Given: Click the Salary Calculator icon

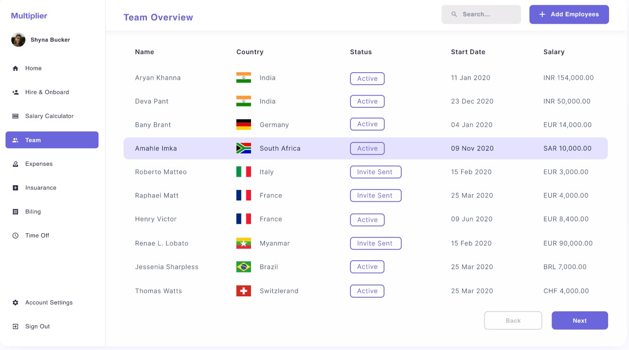Looking at the screenshot, I should click(x=15, y=116).
